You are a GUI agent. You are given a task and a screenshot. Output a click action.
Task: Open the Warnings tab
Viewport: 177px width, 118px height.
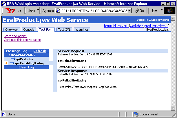(x=82, y=30)
